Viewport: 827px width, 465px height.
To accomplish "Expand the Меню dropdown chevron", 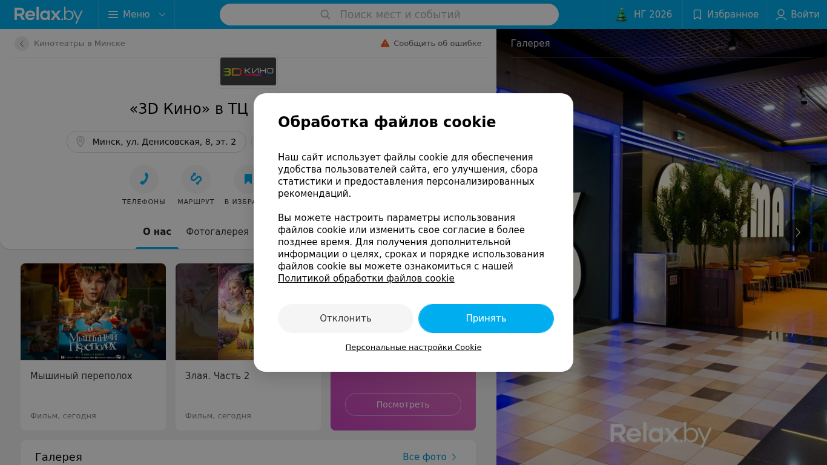I will (x=162, y=15).
